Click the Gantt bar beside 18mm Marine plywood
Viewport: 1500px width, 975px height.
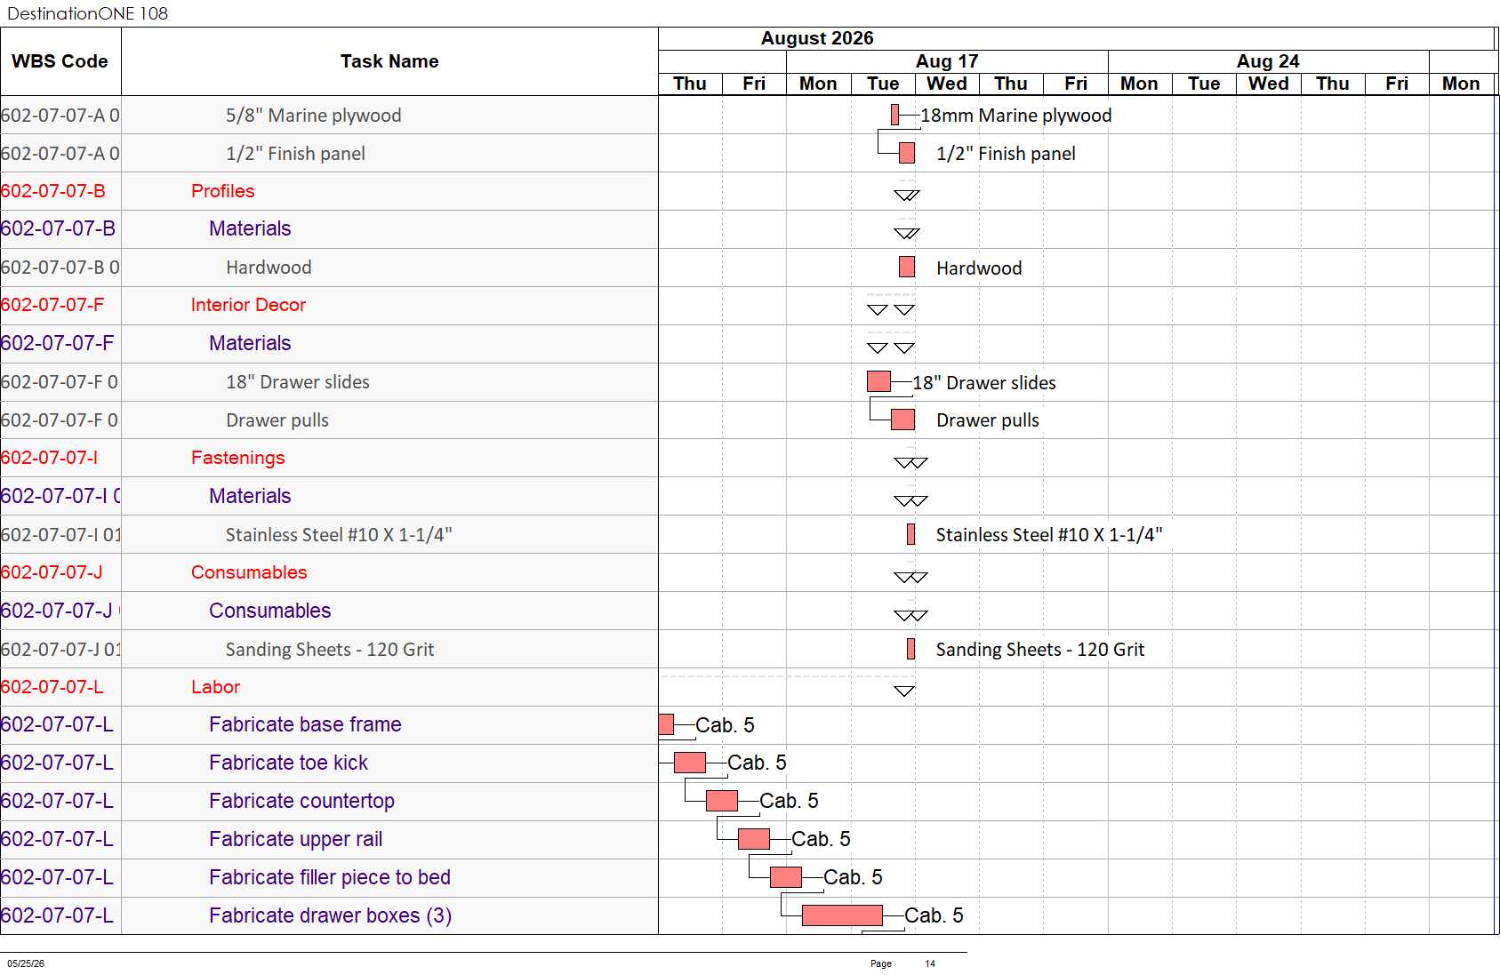click(x=894, y=115)
